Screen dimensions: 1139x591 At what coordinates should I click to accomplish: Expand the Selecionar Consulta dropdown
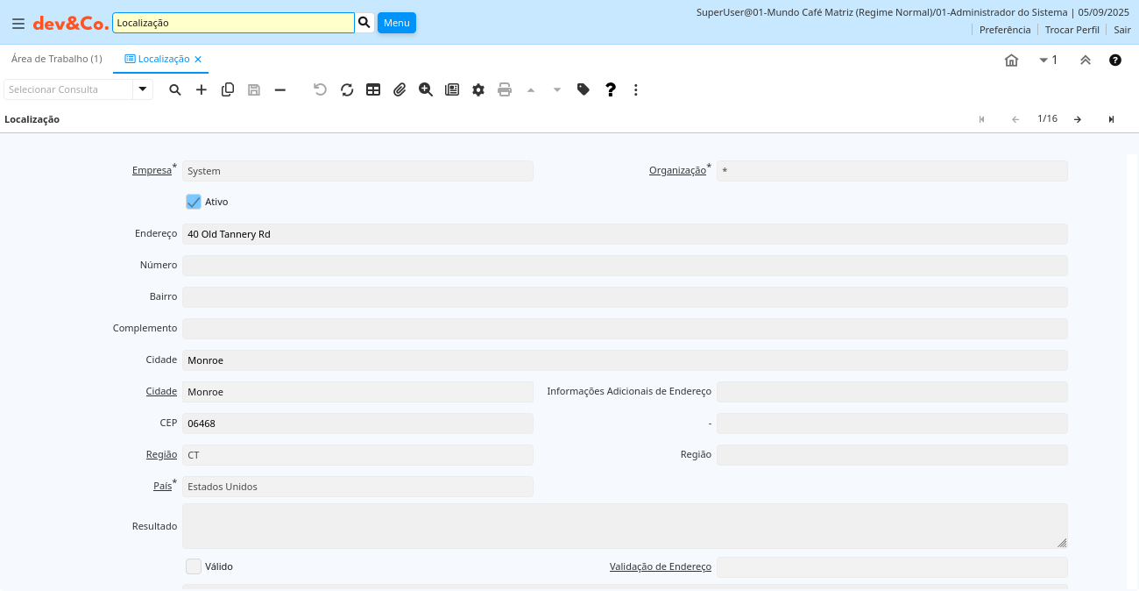pos(143,89)
